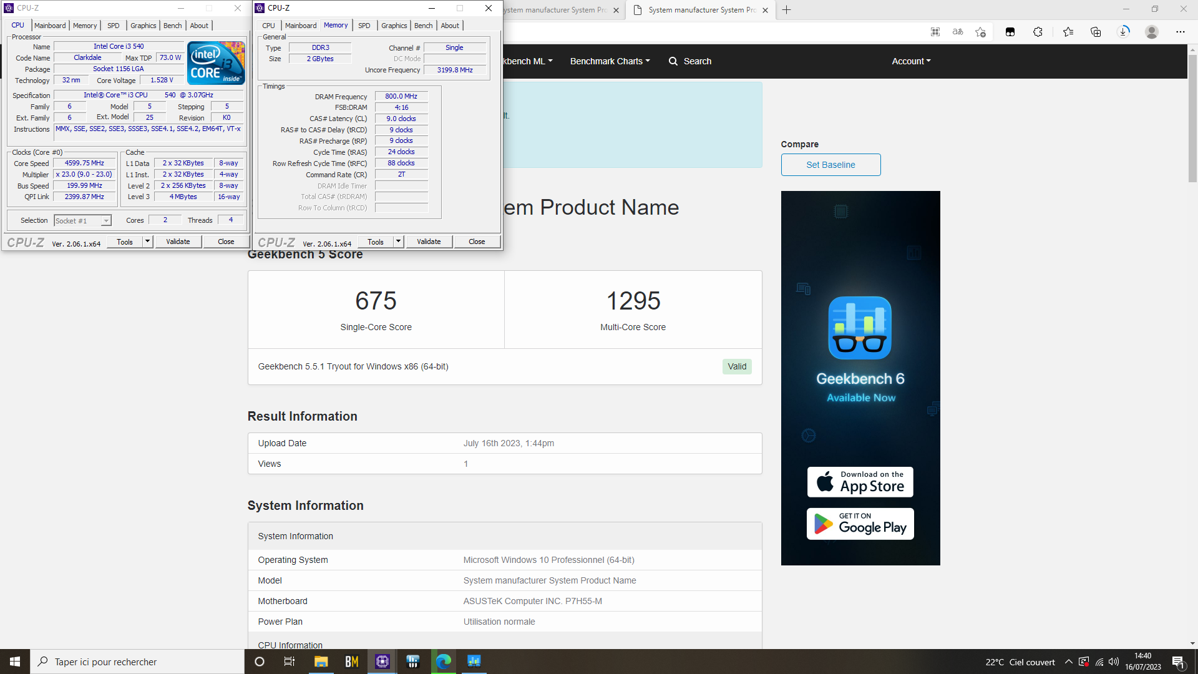Add this page to favorites (star icon)
The height and width of the screenshot is (674, 1198).
(981, 32)
